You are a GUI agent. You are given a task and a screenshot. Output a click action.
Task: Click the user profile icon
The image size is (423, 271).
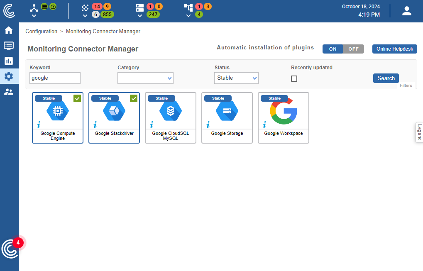[x=406, y=11]
